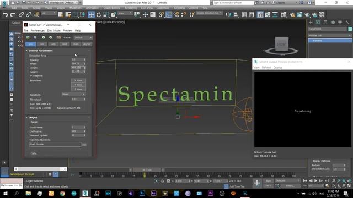The height and width of the screenshot is (198, 353).
Task: Open Curve Editor from toolbar
Action: [x=268, y=15]
